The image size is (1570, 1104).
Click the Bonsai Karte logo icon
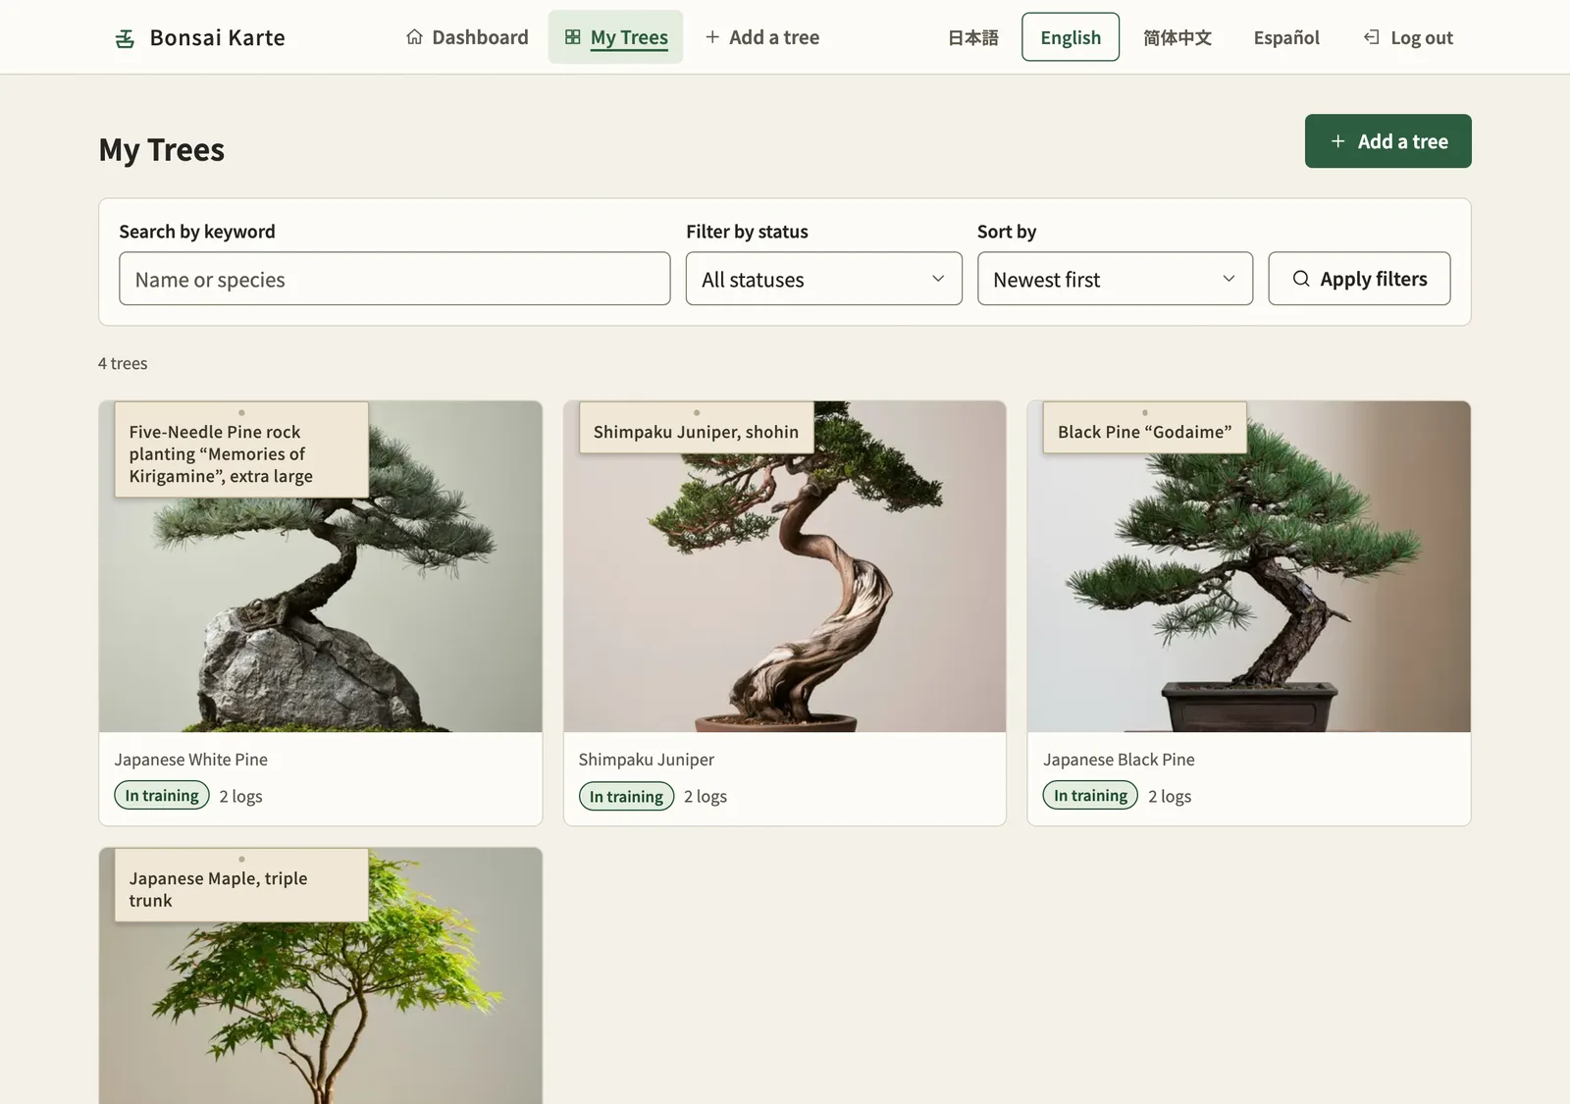click(125, 38)
